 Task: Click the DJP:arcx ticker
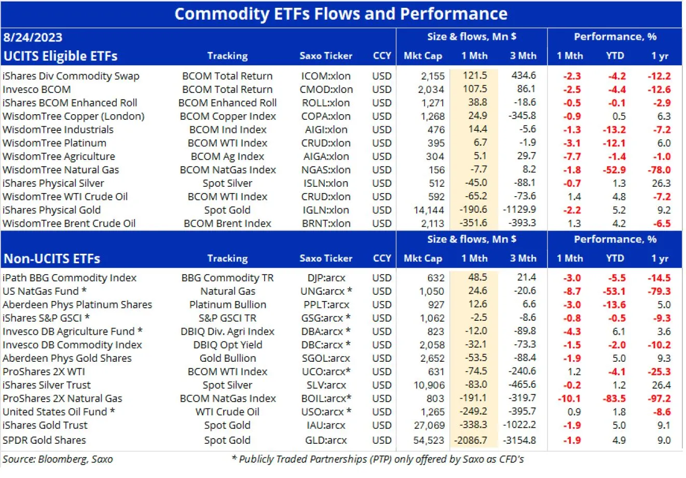(x=326, y=278)
